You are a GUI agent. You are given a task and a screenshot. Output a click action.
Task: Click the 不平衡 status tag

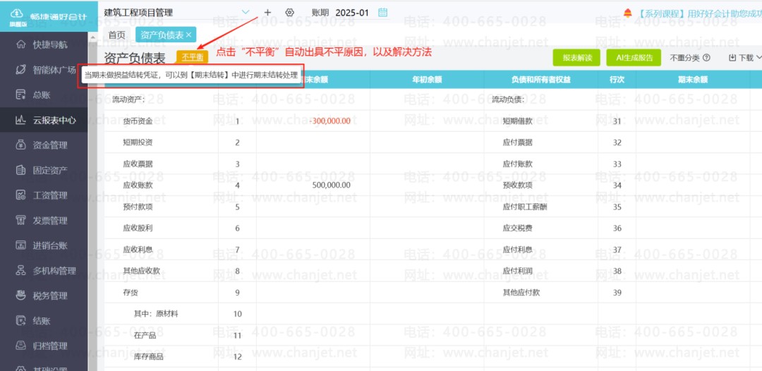(x=193, y=57)
